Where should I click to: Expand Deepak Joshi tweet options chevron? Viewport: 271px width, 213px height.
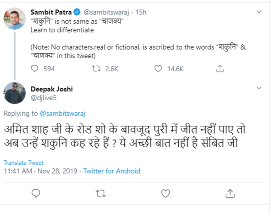tap(259, 88)
